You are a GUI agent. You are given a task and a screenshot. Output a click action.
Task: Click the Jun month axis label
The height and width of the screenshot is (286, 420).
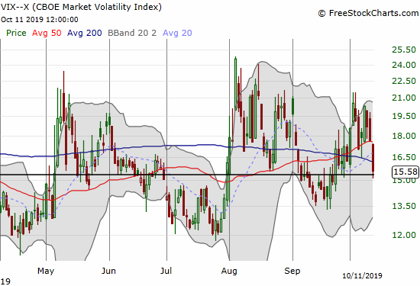coord(108,271)
